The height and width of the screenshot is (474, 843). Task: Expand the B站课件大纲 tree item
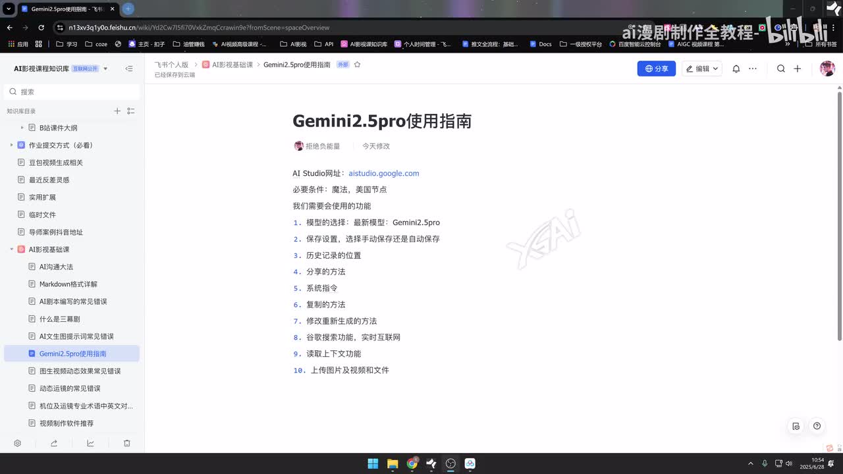tap(22, 128)
